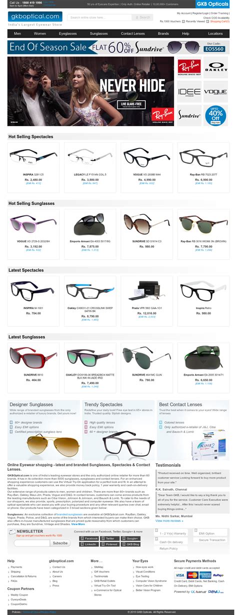This screenshot has width=237, height=615.
Task: Expand the Women navigation category
Action: [40, 34]
